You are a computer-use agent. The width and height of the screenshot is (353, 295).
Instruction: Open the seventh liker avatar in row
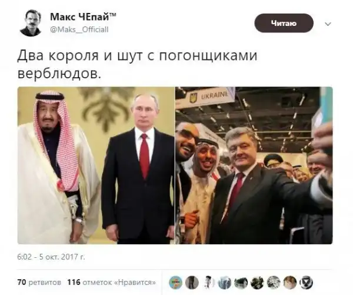click(274, 283)
